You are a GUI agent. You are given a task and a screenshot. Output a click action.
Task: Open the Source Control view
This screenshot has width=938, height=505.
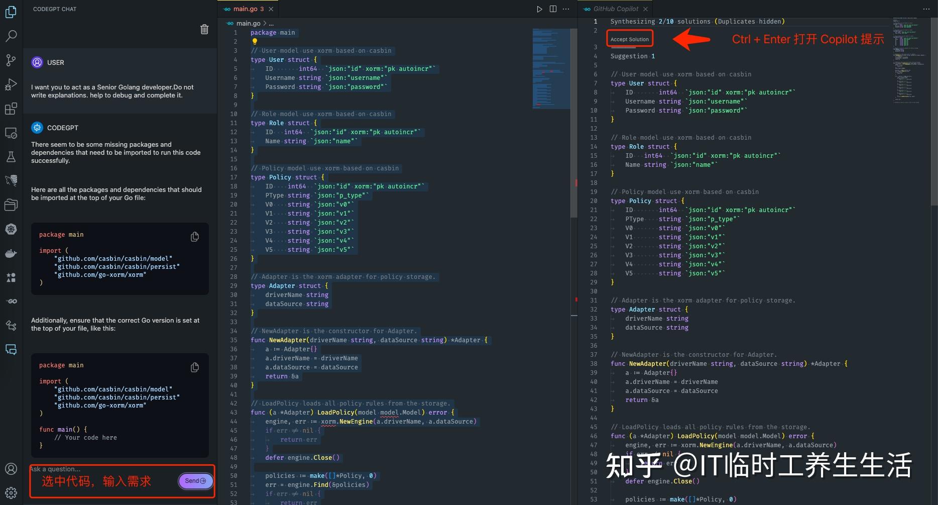coord(12,60)
